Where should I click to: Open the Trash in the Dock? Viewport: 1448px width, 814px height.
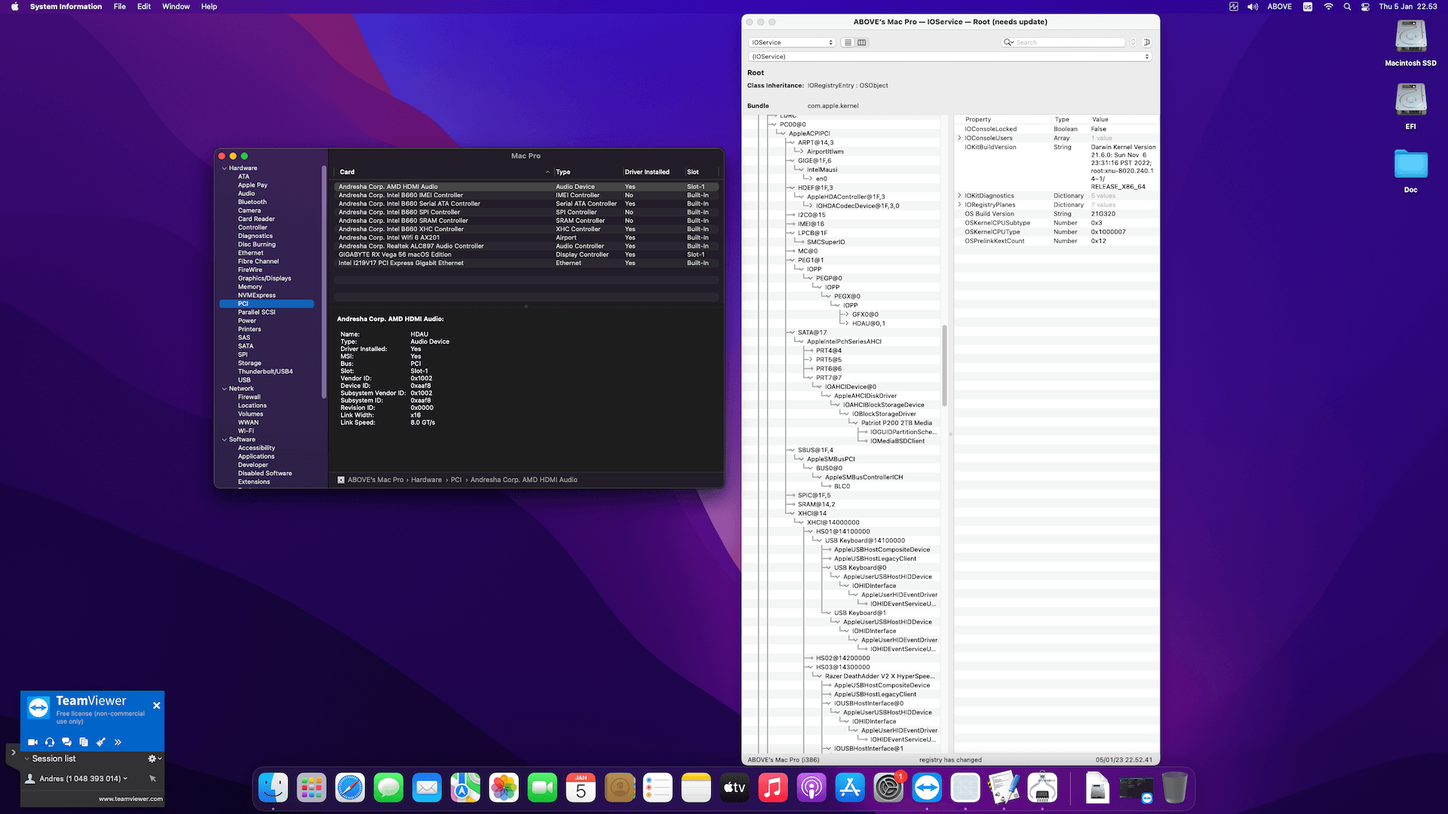(1174, 788)
